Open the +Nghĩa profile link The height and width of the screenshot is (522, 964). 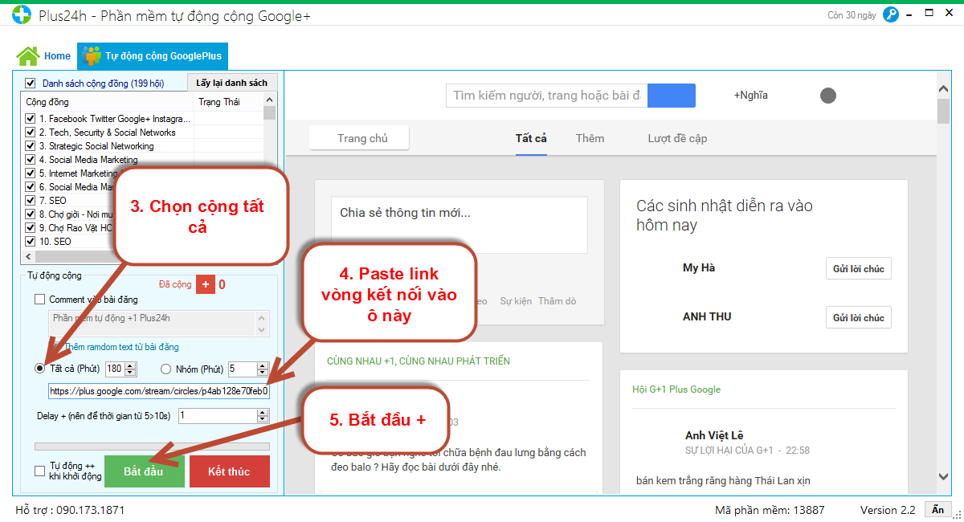click(x=751, y=96)
